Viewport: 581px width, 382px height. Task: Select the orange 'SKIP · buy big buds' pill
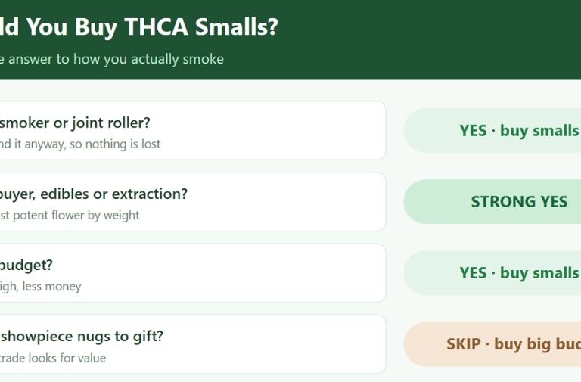click(x=492, y=344)
